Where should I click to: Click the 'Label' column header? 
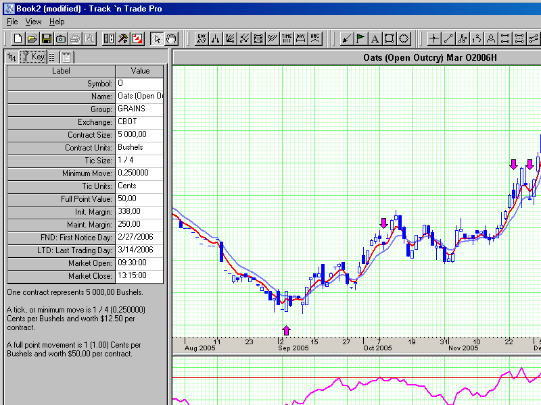click(61, 71)
